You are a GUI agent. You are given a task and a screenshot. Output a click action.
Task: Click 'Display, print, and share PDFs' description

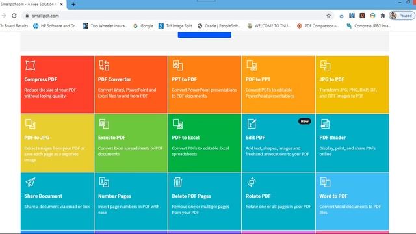pos(347,151)
